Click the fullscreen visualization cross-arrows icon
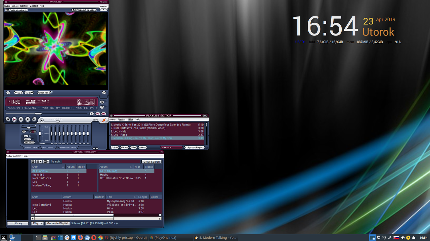This screenshot has width=430, height=241. [8, 93]
